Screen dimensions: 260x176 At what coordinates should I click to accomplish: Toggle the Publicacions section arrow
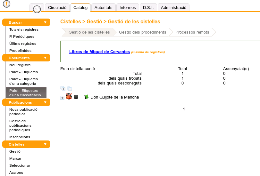45,102
